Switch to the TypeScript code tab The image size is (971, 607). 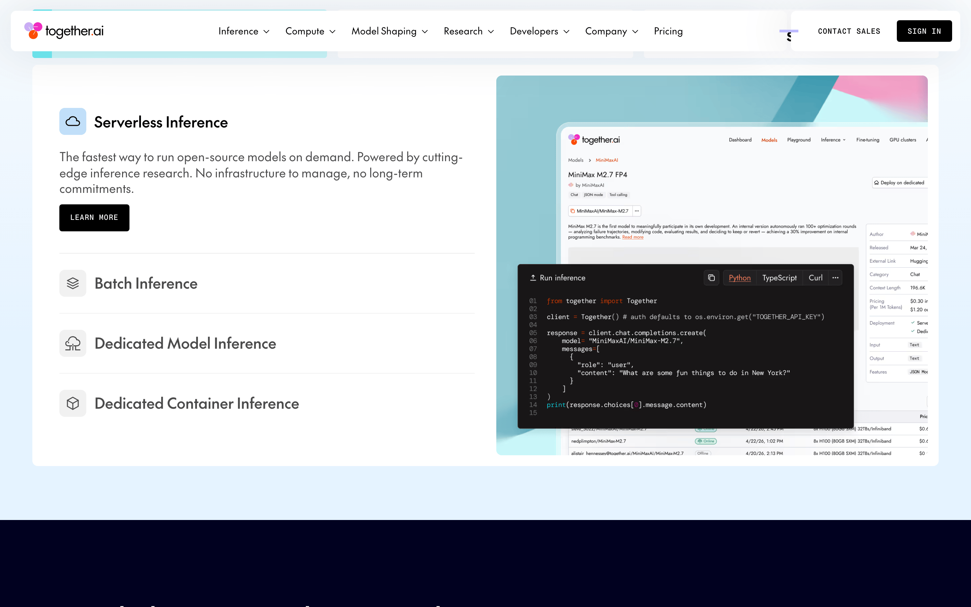click(x=779, y=278)
